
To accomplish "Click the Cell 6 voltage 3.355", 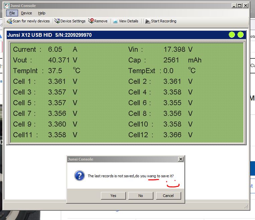I will (x=172, y=103).
